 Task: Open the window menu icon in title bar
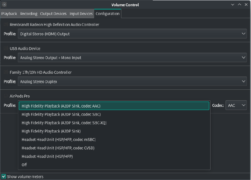4,5
